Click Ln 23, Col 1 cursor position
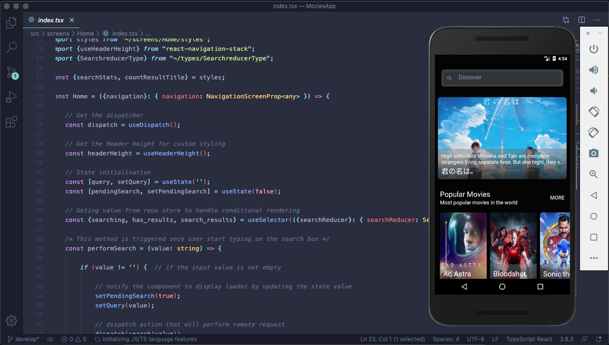This screenshot has width=609, height=345. pos(393,339)
